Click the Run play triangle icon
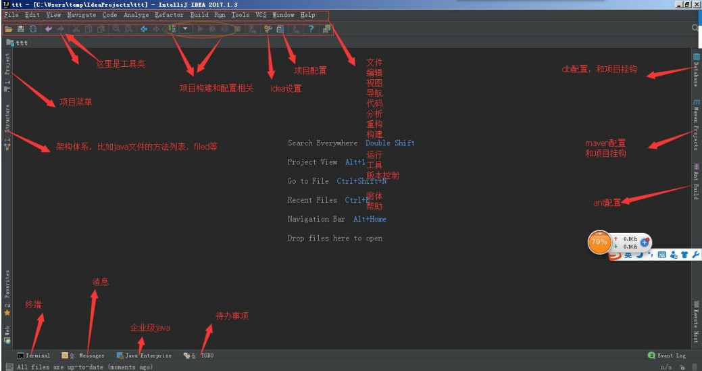The height and width of the screenshot is (371, 702). 201,29
